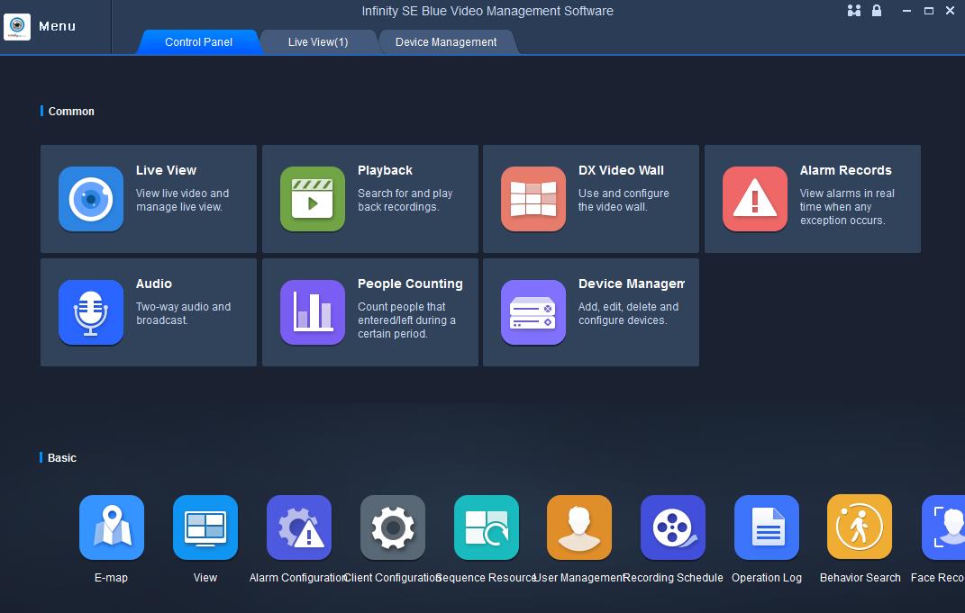
Task: Open the Menu button
Action: (41, 27)
